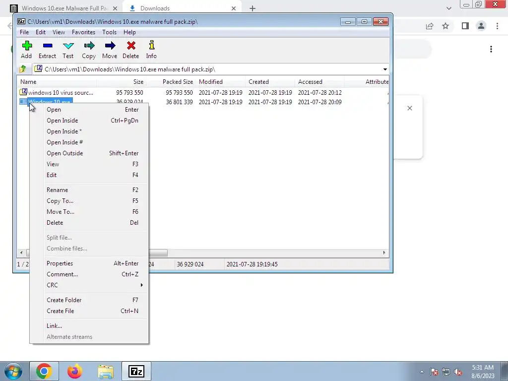Expand the address path dropdown arrow

pos(385,69)
